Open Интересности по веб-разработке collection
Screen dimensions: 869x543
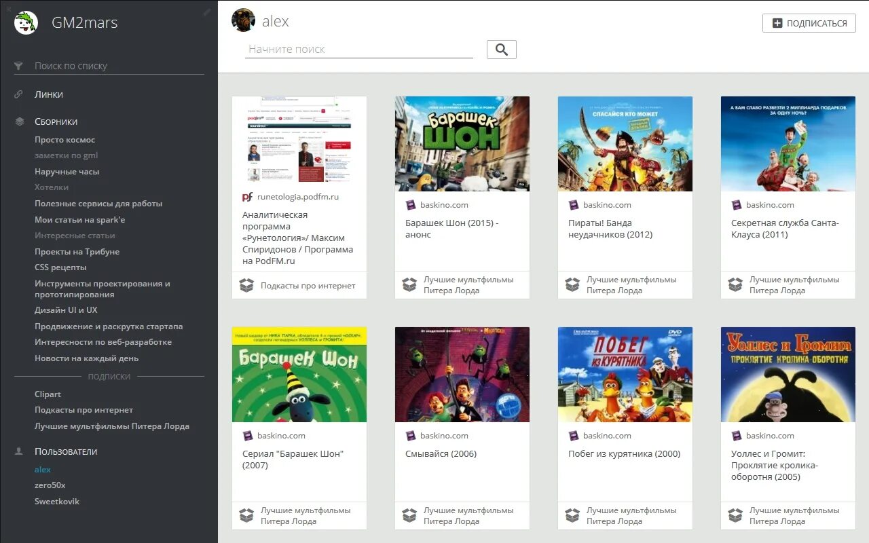click(103, 342)
